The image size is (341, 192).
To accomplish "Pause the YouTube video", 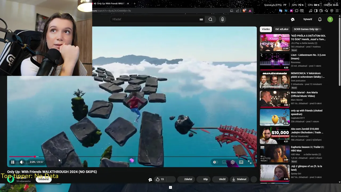I will [13, 162].
